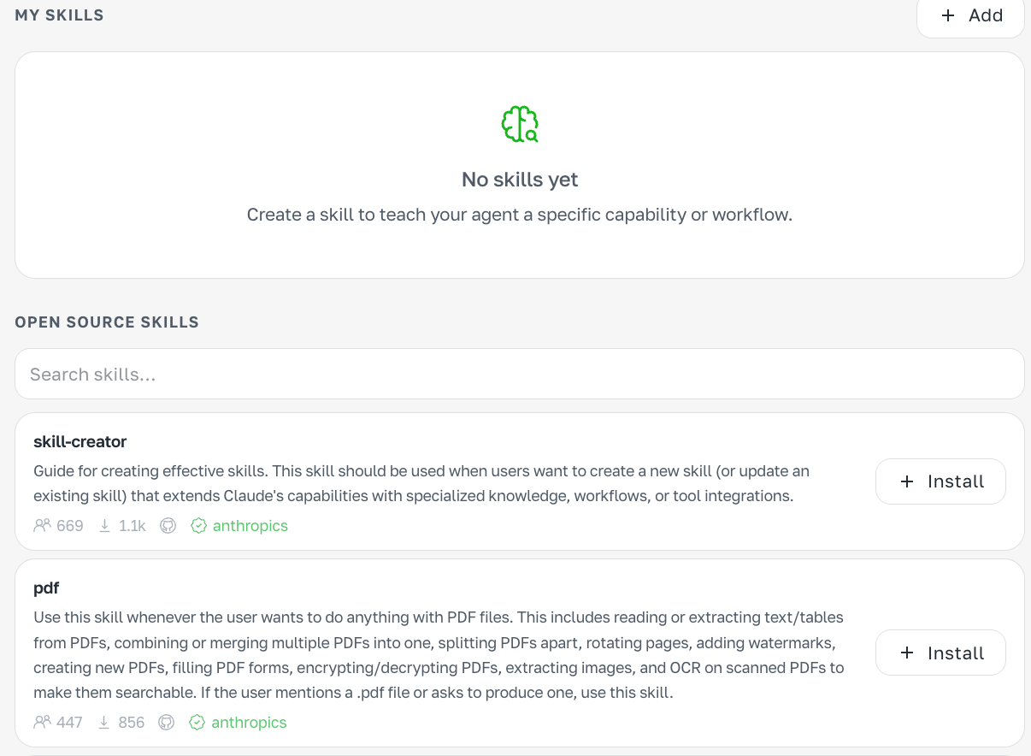The width and height of the screenshot is (1031, 756).
Task: Open anthropics link on skill-creator card
Action: [x=250, y=526]
